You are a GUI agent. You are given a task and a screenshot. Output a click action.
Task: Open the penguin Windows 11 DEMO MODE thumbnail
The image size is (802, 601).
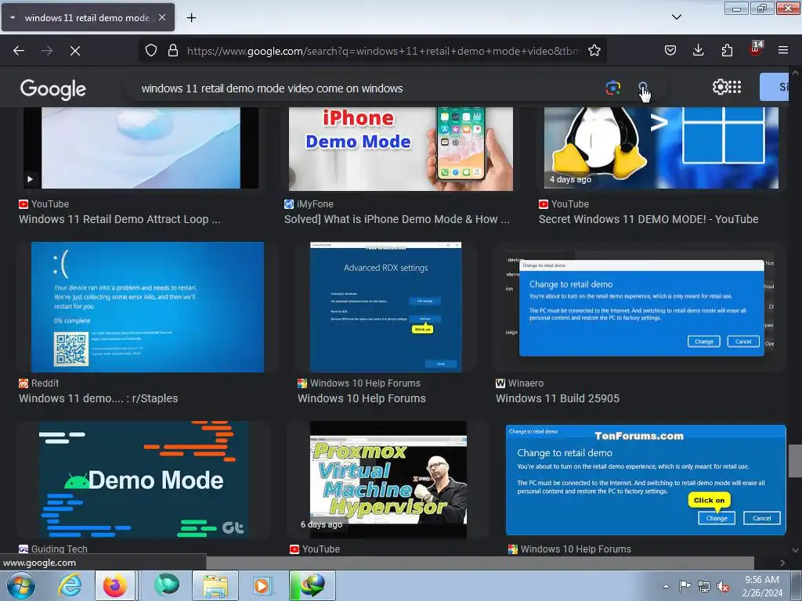(660, 148)
